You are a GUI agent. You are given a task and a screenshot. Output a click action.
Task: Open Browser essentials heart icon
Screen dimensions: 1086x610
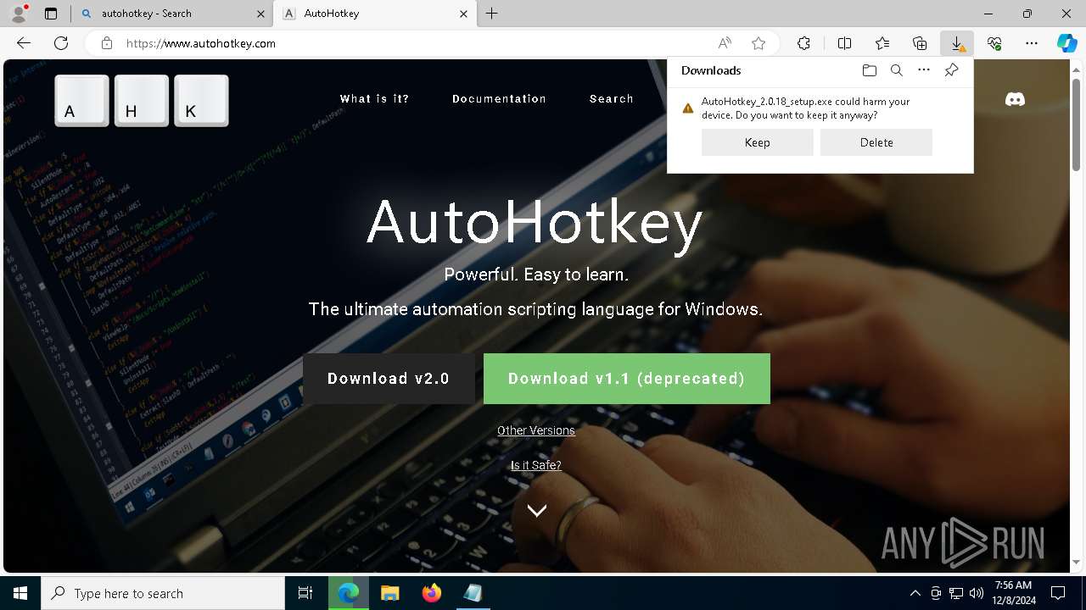pyautogui.click(x=994, y=43)
